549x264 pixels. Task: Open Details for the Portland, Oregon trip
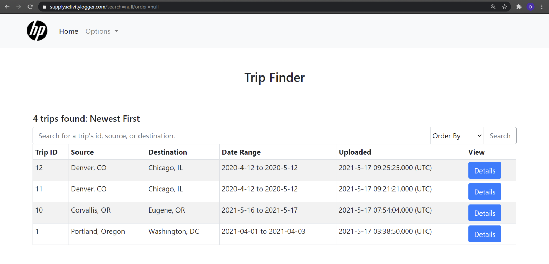(x=484, y=234)
